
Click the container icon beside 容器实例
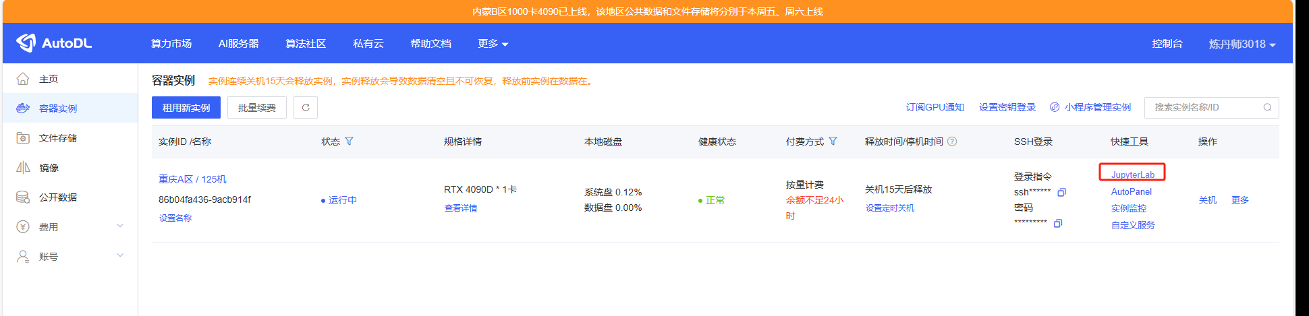[x=23, y=108]
